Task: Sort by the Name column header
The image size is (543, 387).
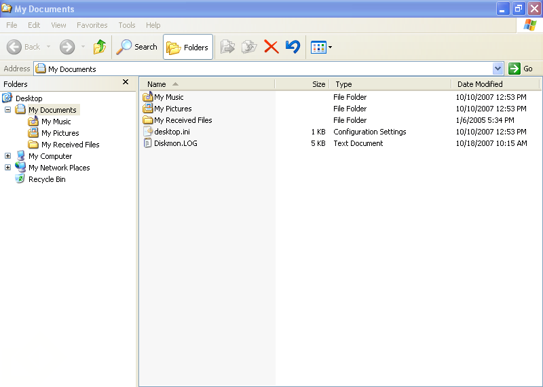Action: [207, 84]
